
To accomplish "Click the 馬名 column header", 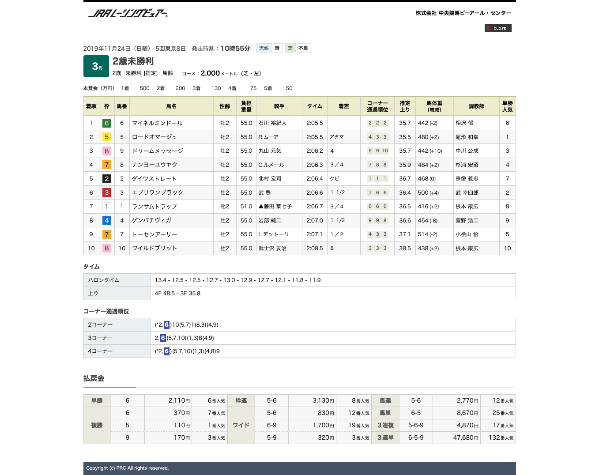I will (x=171, y=106).
